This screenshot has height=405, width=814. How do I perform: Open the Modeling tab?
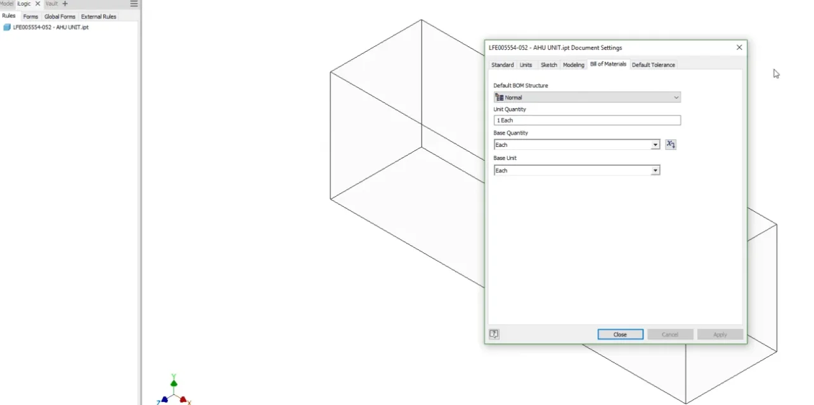pyautogui.click(x=574, y=65)
